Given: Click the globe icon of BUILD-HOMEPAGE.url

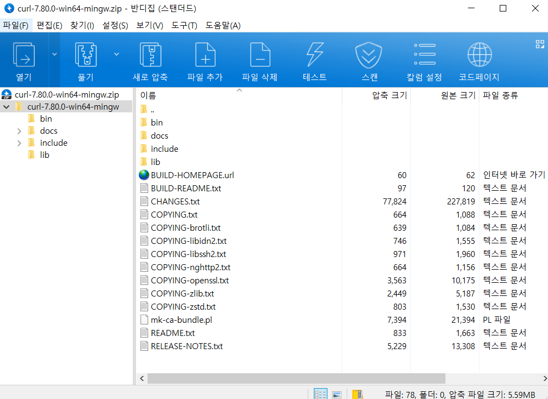Looking at the screenshot, I should [x=144, y=175].
